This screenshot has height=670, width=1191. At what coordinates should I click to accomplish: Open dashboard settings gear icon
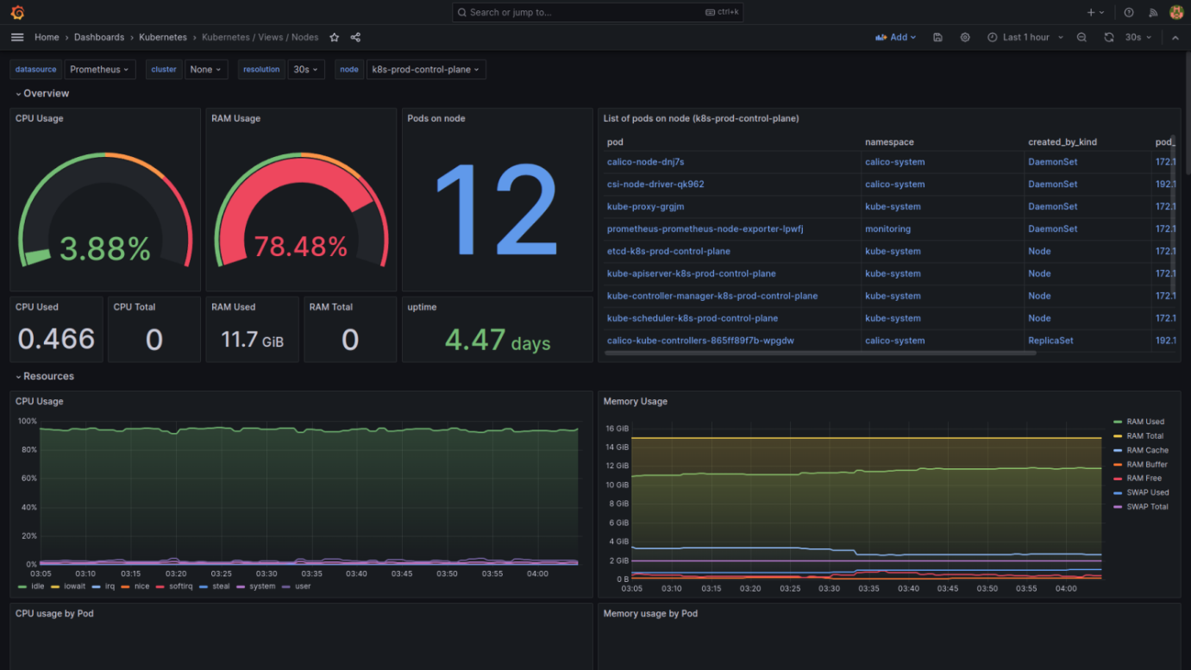click(965, 37)
